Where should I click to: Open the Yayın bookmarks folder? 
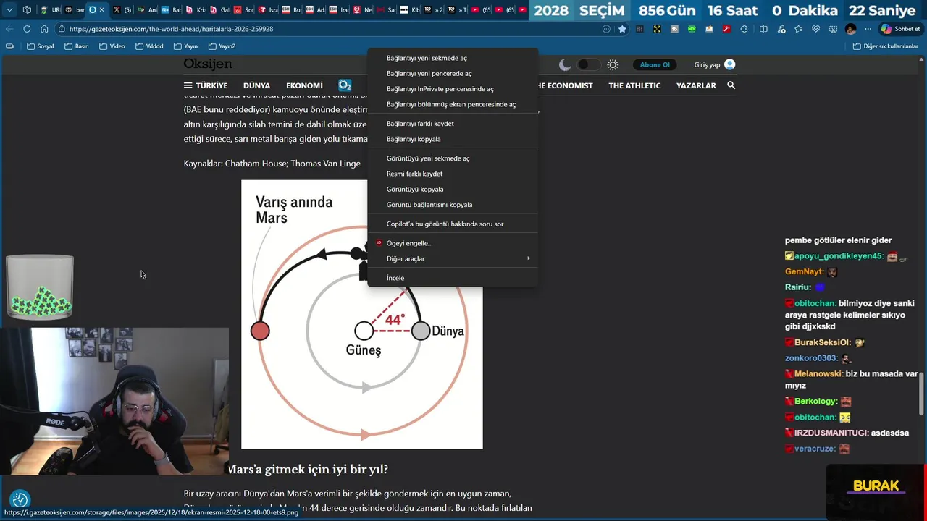pyautogui.click(x=185, y=46)
